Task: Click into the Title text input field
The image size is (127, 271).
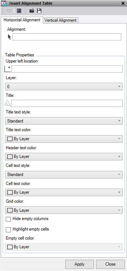Action: [x=67, y=103]
